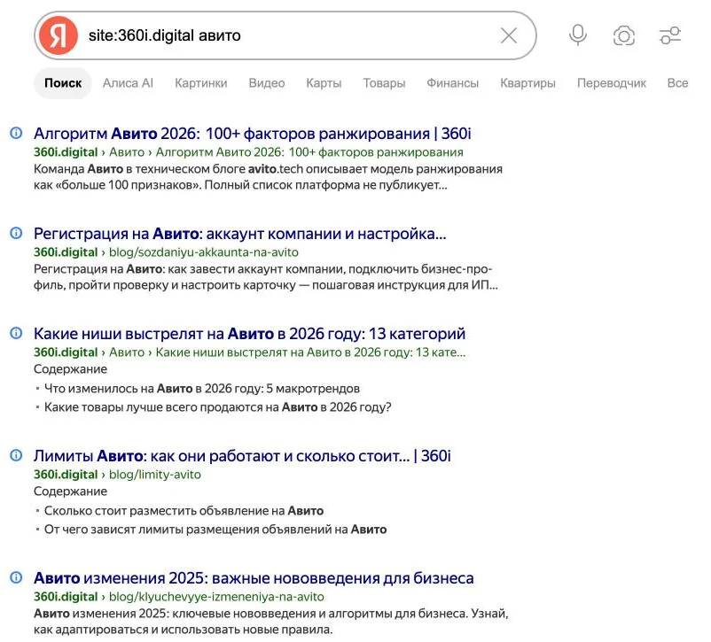Info icon beside Лимиты Авито result

[16, 455]
